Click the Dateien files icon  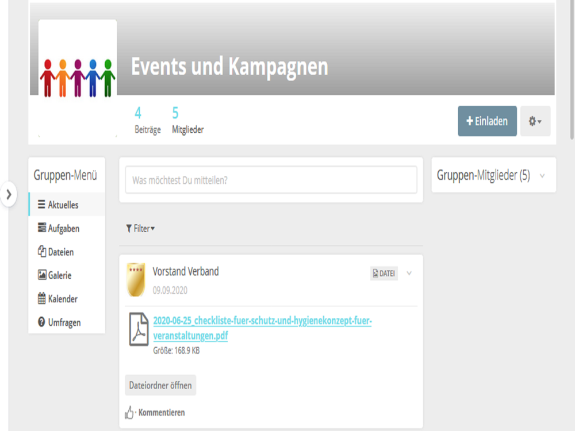pos(42,252)
